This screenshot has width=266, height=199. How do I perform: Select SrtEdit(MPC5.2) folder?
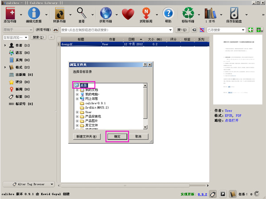[x=97, y=108]
